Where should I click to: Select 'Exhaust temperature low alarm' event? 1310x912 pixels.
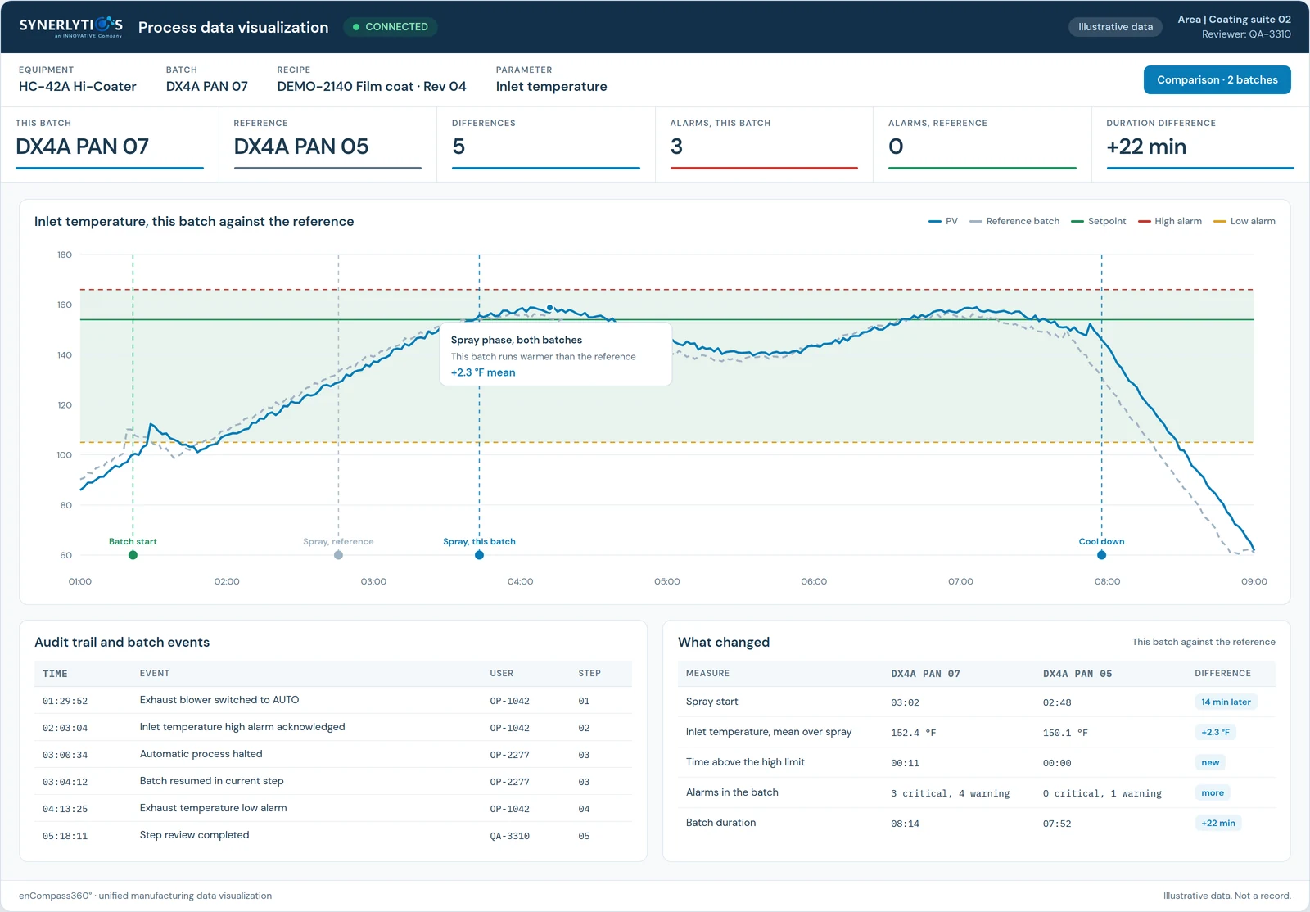[x=333, y=809]
